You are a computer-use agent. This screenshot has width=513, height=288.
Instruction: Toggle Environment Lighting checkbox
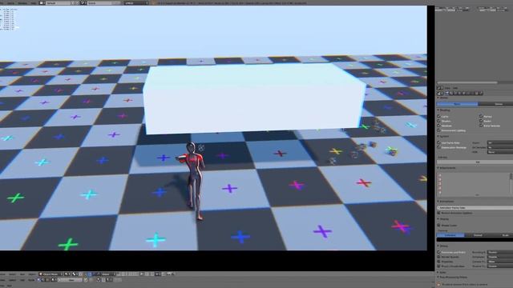[438, 130]
